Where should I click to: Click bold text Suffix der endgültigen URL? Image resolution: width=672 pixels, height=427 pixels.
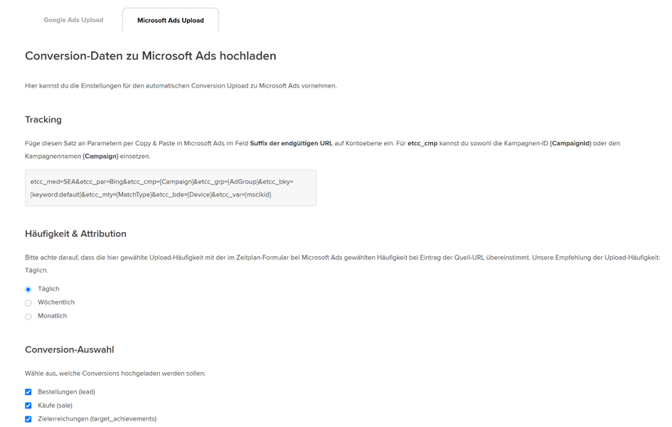coord(292,143)
